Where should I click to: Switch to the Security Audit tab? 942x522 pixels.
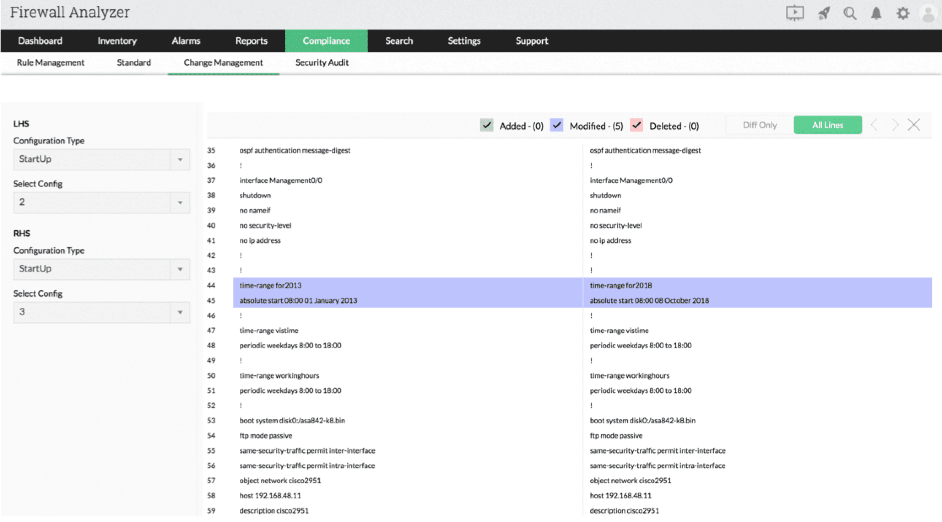[322, 63]
